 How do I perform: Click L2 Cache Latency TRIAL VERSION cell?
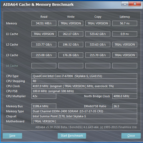[125, 44]
